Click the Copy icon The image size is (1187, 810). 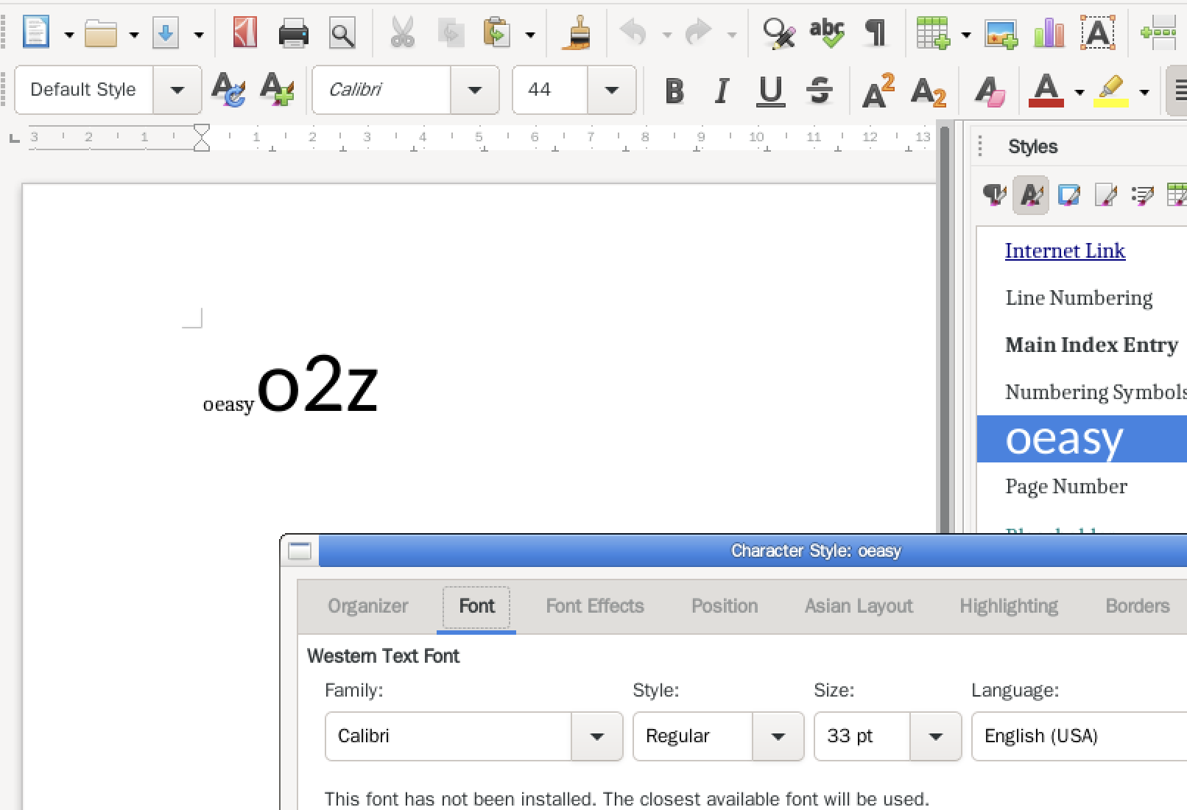pos(451,33)
